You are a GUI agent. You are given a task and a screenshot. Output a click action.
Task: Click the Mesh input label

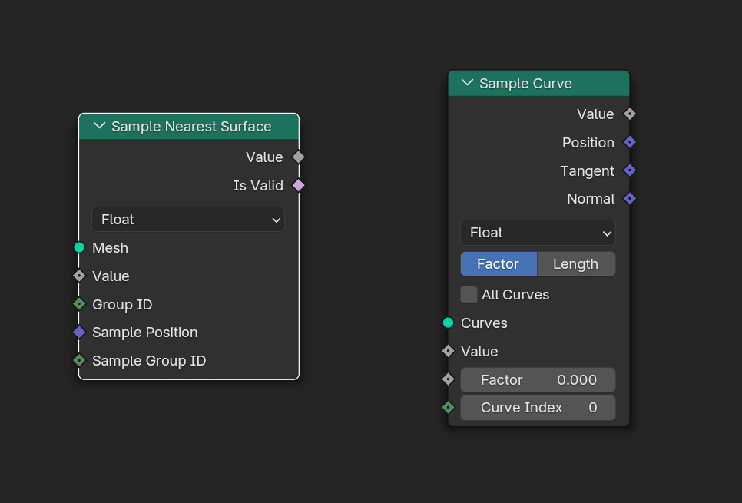[111, 247]
